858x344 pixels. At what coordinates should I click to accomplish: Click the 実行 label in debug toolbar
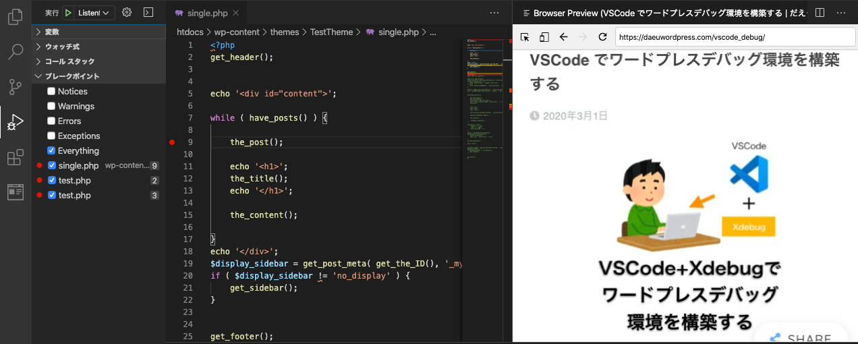[x=52, y=13]
